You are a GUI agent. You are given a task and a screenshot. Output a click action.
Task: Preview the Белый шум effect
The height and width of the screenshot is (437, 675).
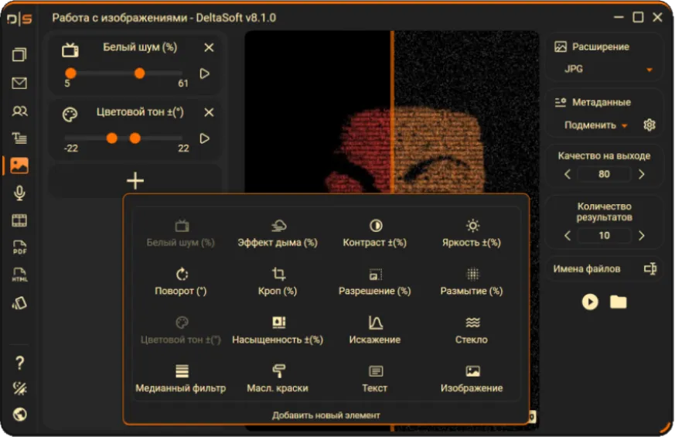click(x=205, y=73)
